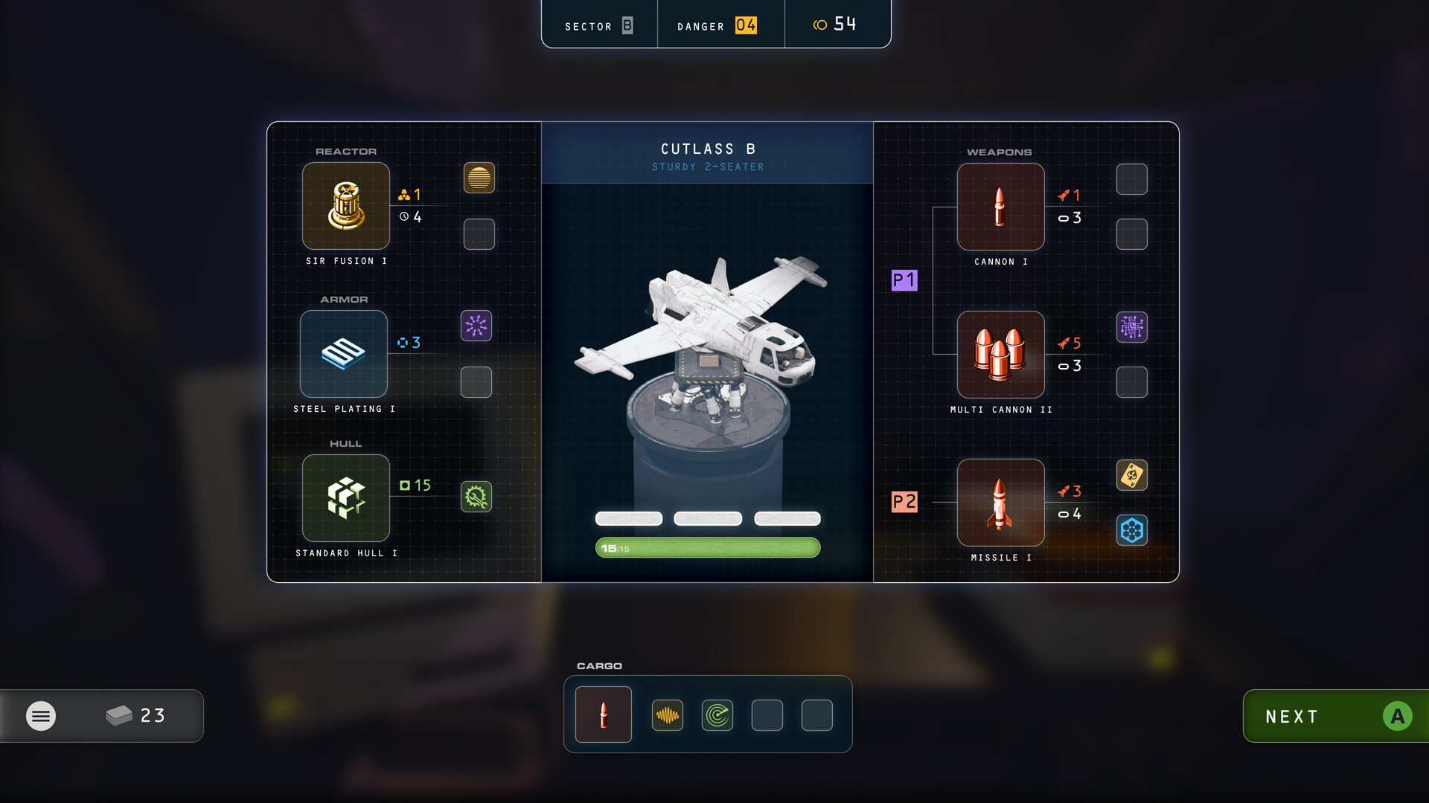Click the green hull health bar
1429x803 pixels.
click(x=708, y=548)
